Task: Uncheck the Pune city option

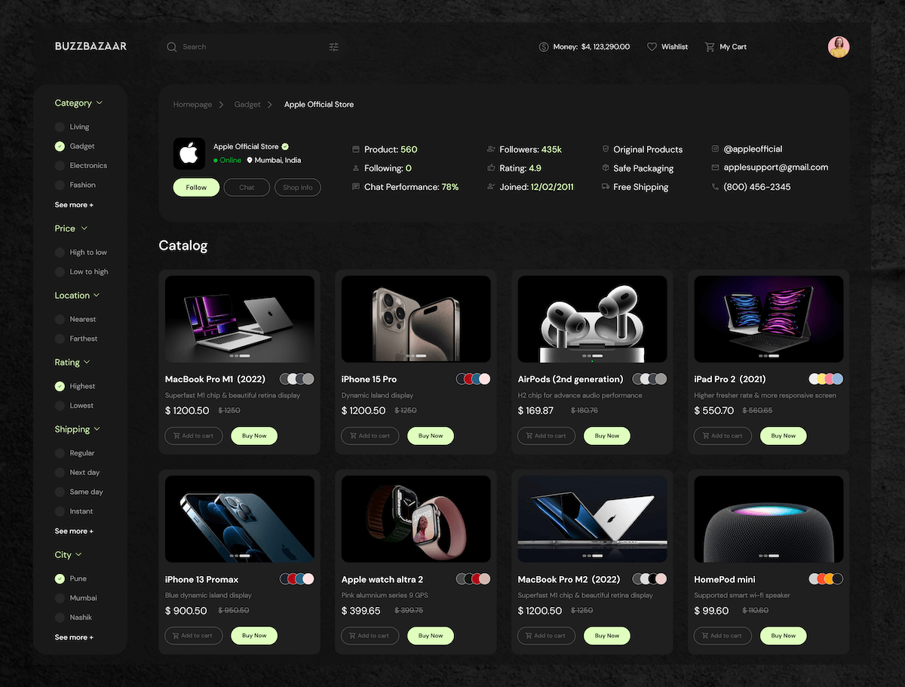Action: coord(60,578)
